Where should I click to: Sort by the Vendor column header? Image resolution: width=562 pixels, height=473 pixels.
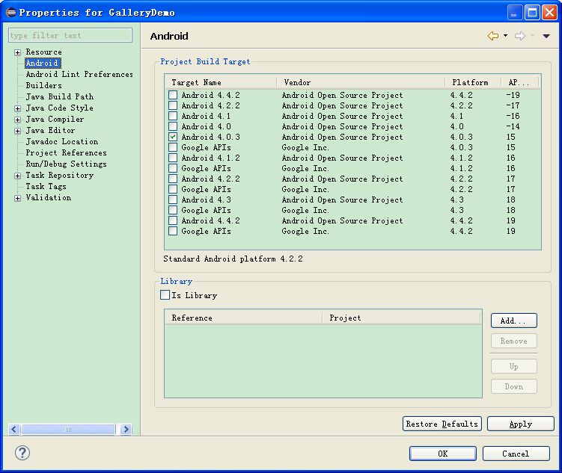(x=361, y=82)
